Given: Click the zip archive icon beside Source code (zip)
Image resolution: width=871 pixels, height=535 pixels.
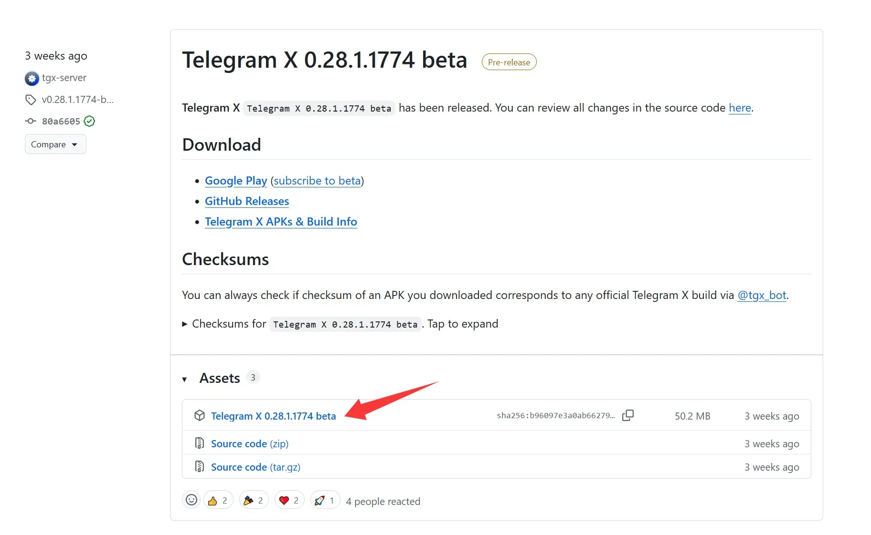Looking at the screenshot, I should [199, 443].
